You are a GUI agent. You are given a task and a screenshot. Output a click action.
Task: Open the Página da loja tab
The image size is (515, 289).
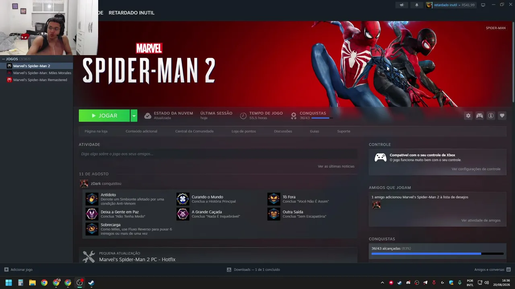96,131
